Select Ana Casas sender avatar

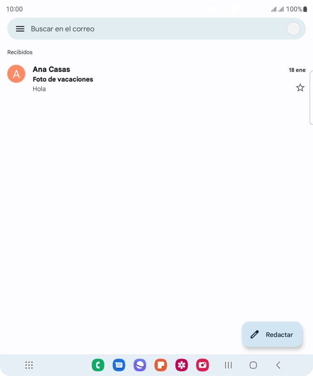pyautogui.click(x=16, y=74)
